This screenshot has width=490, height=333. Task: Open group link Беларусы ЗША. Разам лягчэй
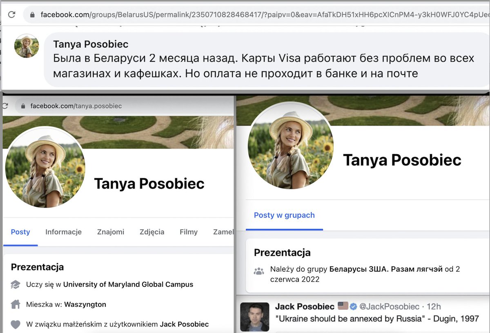point(387,269)
